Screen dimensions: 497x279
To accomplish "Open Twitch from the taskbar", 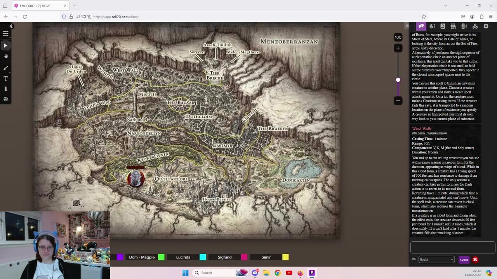I will coord(311,273).
